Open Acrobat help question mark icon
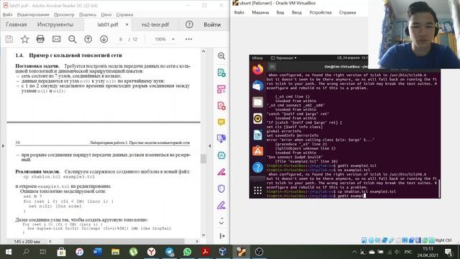460x259 pixels. pyautogui.click(x=189, y=24)
